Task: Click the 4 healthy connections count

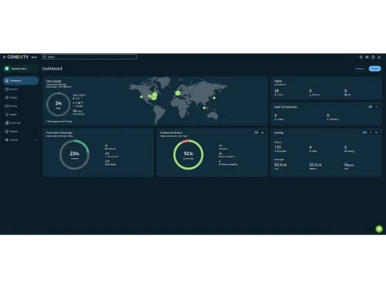Action: (x=276, y=116)
